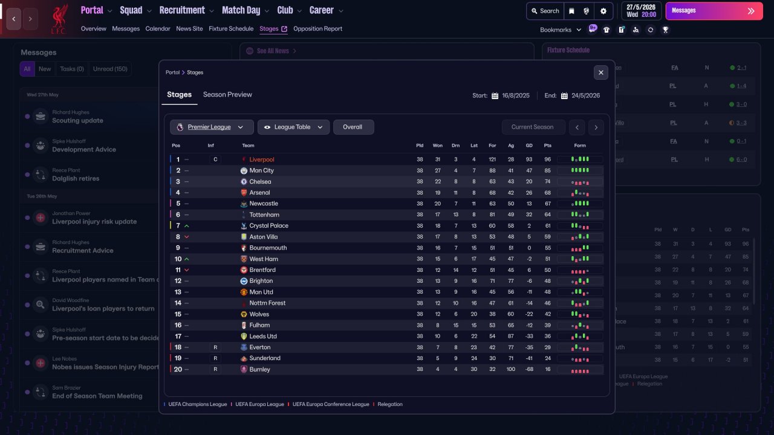Click the Start date field 16/8/2025
The image size is (774, 435).
516,95
